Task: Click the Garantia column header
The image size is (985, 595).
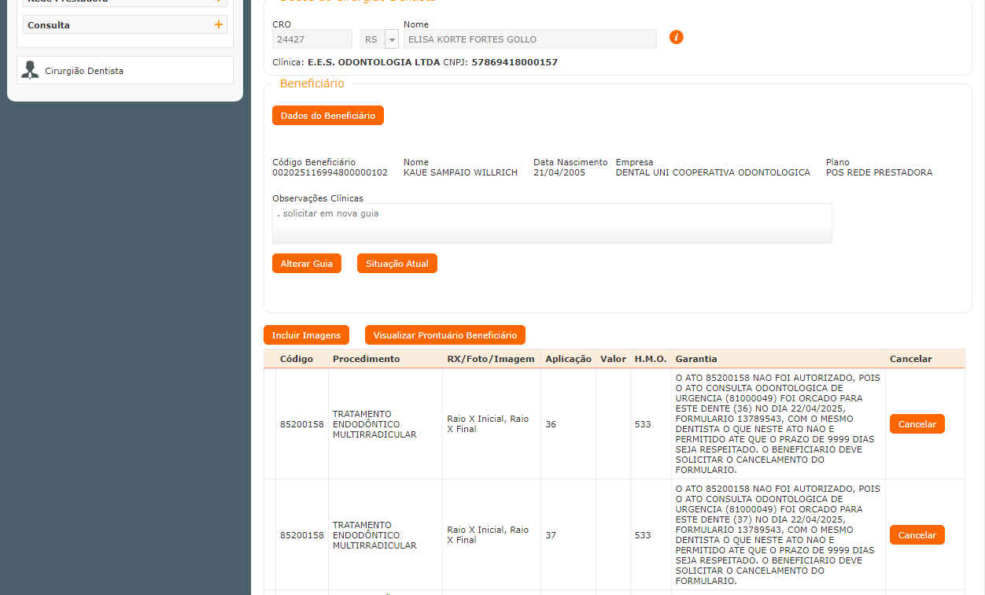Action: (x=695, y=359)
